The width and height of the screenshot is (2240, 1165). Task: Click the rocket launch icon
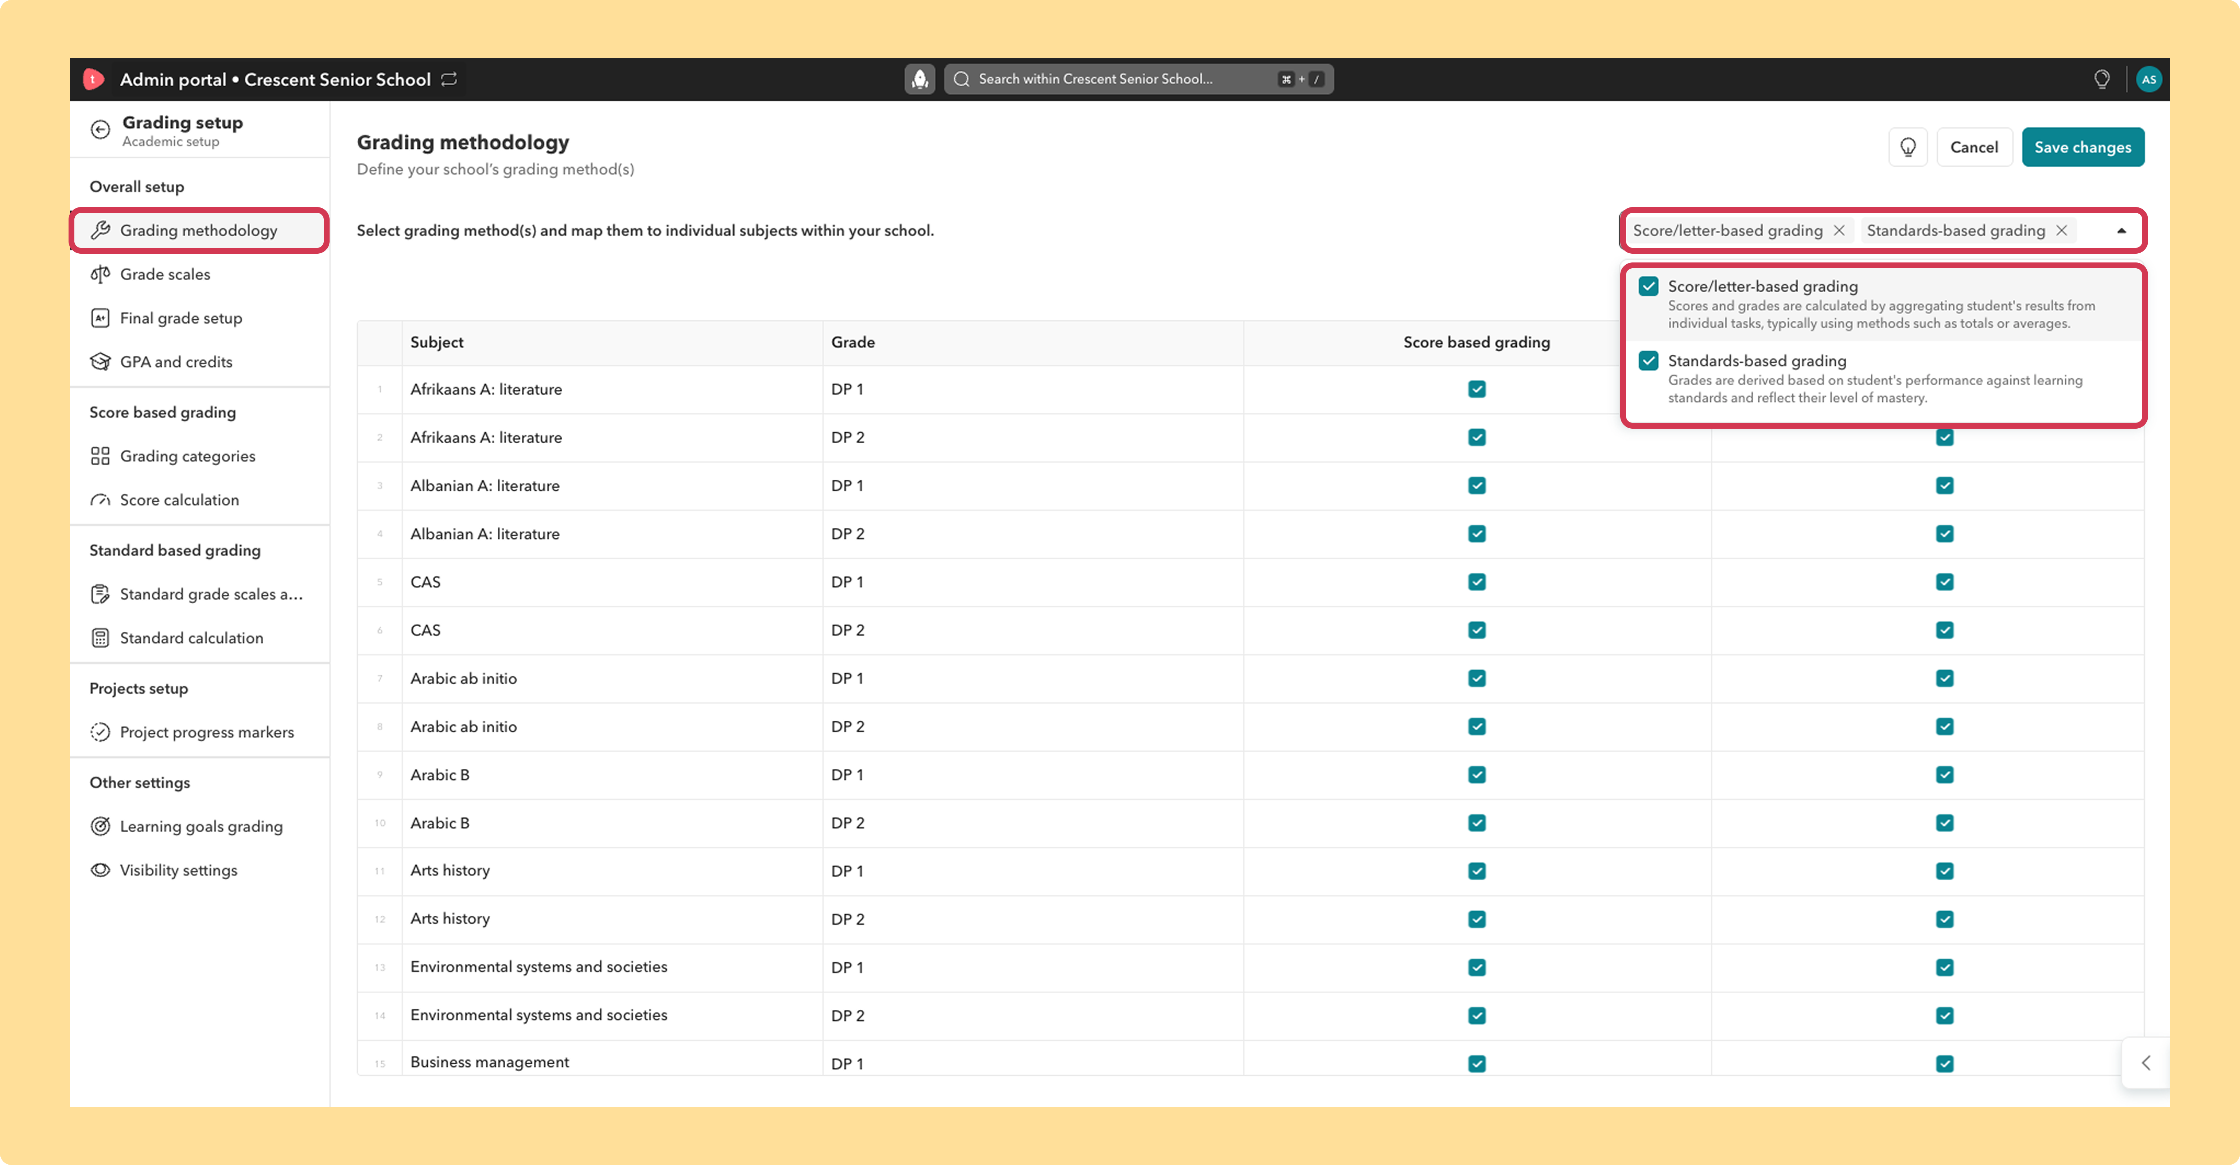point(919,79)
